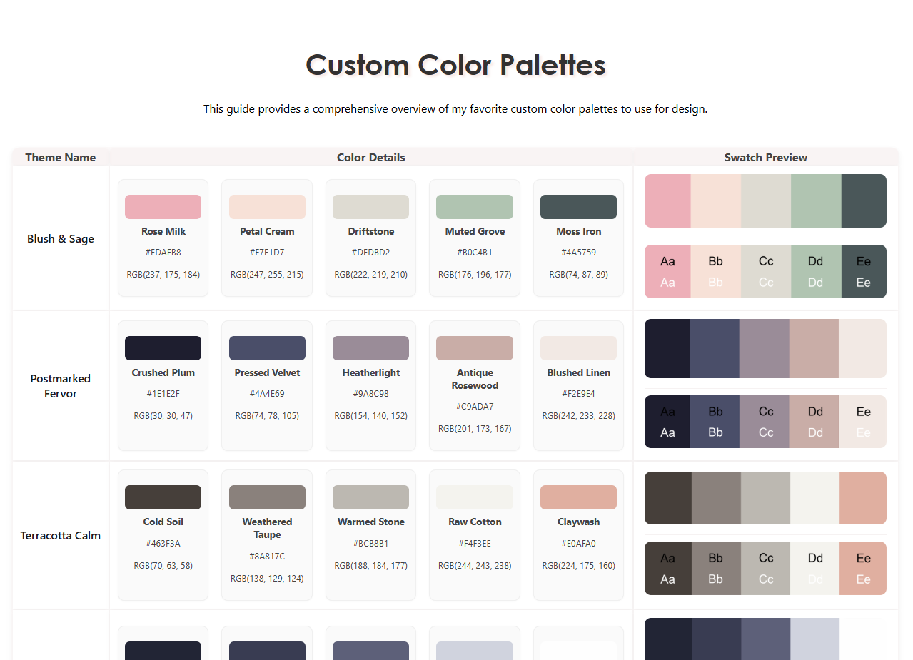
Task: Click the Theme Name column header
Action: (61, 158)
